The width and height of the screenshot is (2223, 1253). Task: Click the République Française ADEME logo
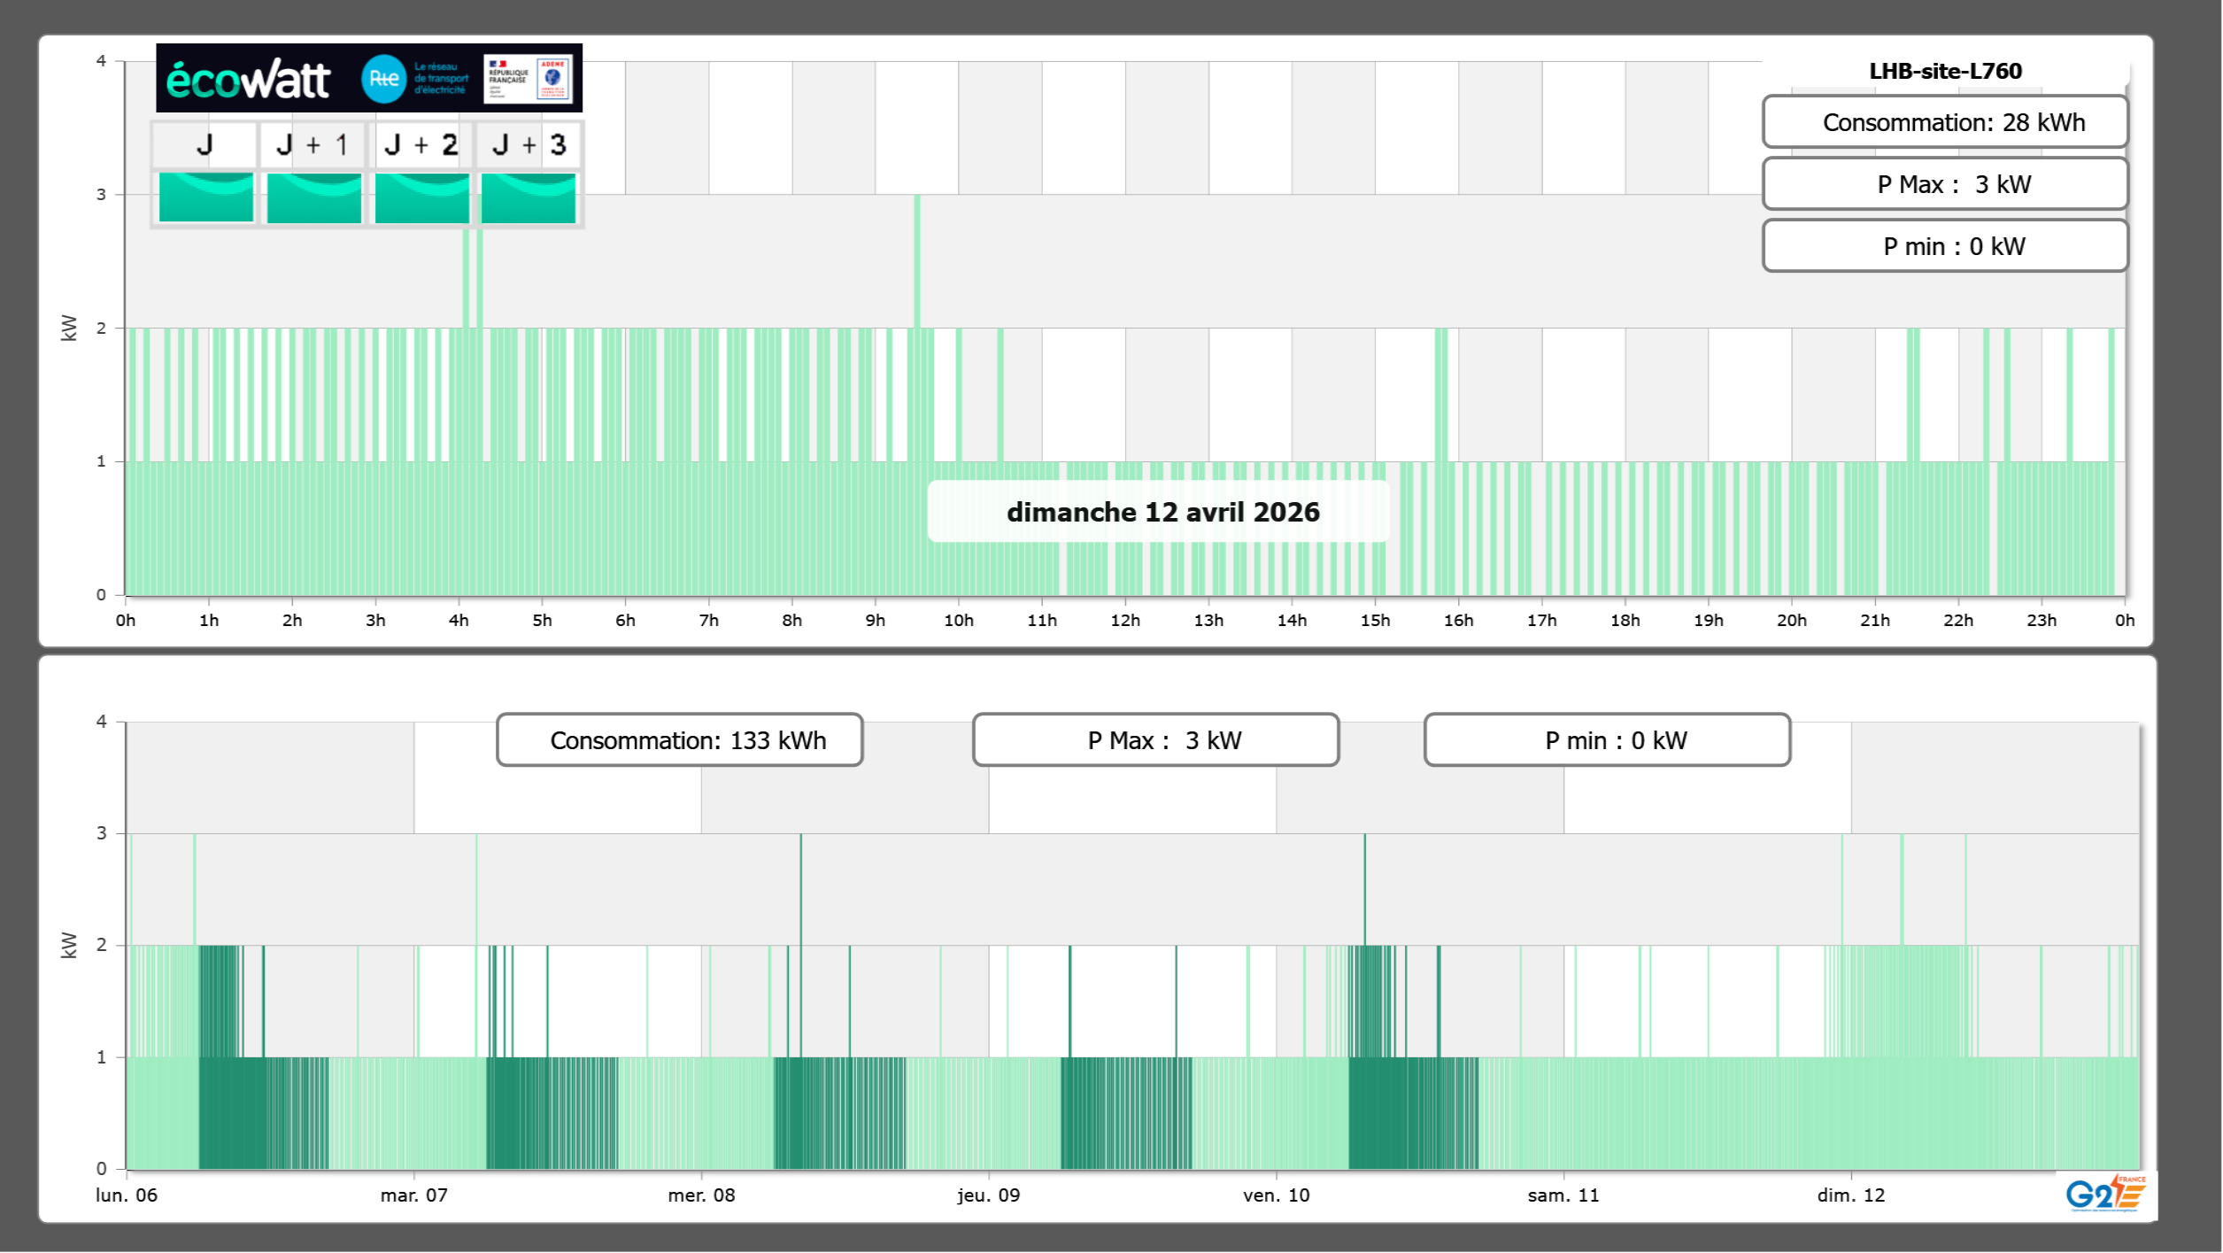[528, 79]
